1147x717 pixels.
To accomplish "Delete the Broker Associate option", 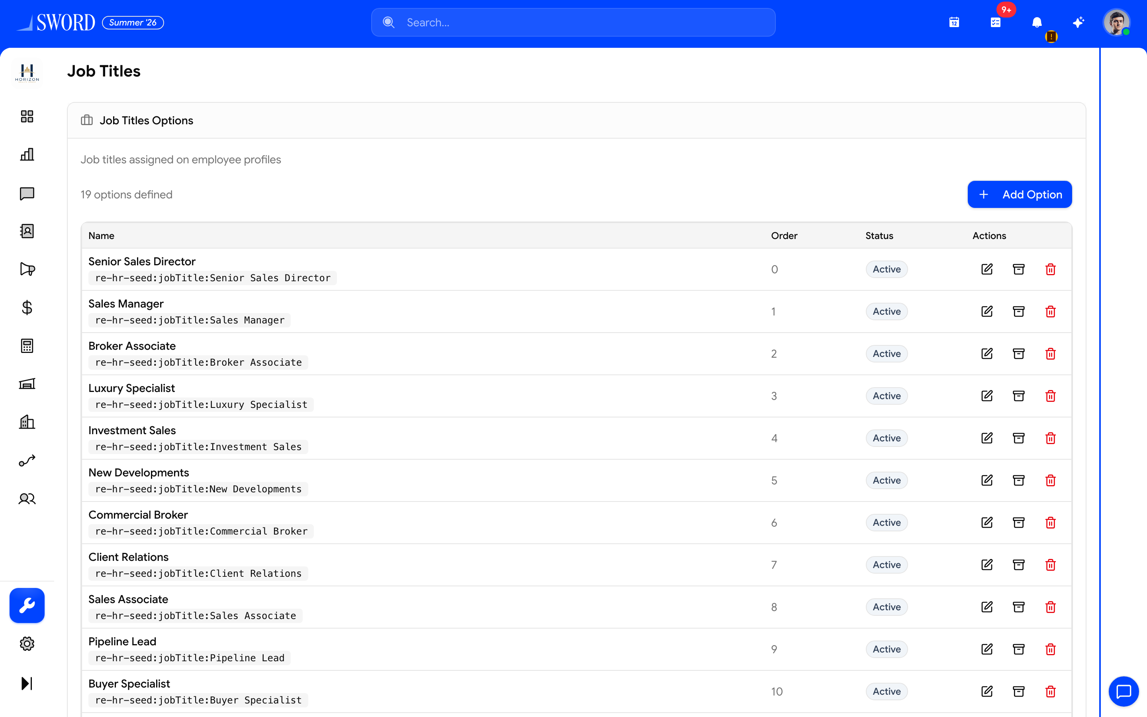I will coord(1050,354).
